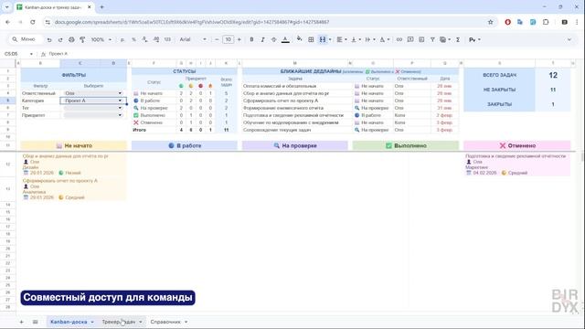Select the В работе column header
The height and width of the screenshot is (329, 585).
[185, 145]
